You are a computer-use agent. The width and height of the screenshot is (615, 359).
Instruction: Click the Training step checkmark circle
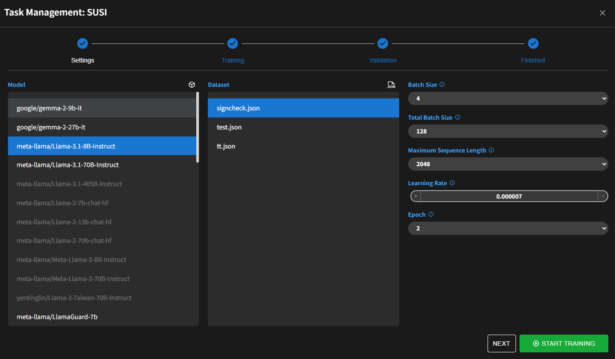point(233,43)
